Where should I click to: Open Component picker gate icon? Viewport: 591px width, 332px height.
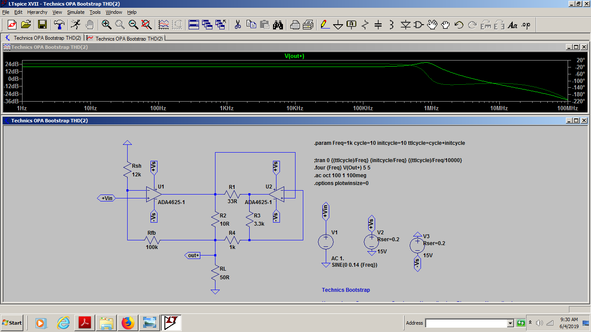pos(419,25)
